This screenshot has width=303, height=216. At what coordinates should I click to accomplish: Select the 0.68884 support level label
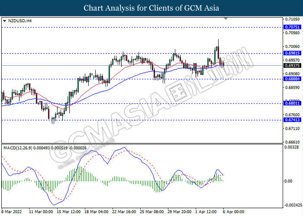[292, 79]
